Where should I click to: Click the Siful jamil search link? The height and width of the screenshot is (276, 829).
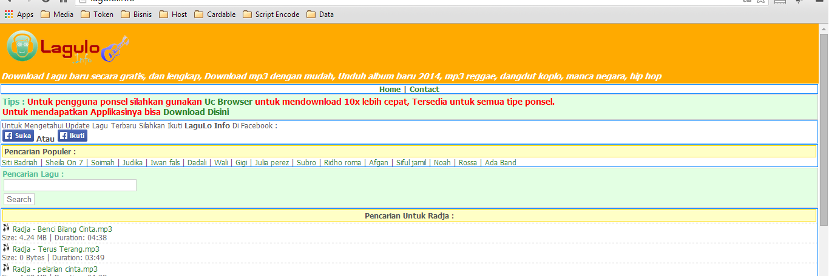coord(411,163)
